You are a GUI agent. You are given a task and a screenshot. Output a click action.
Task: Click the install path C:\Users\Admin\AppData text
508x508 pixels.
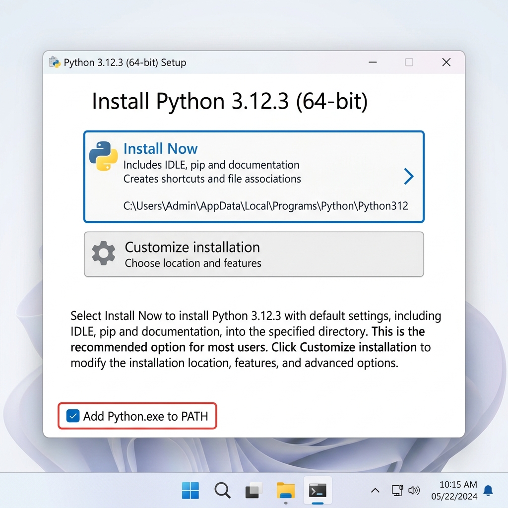click(x=266, y=206)
